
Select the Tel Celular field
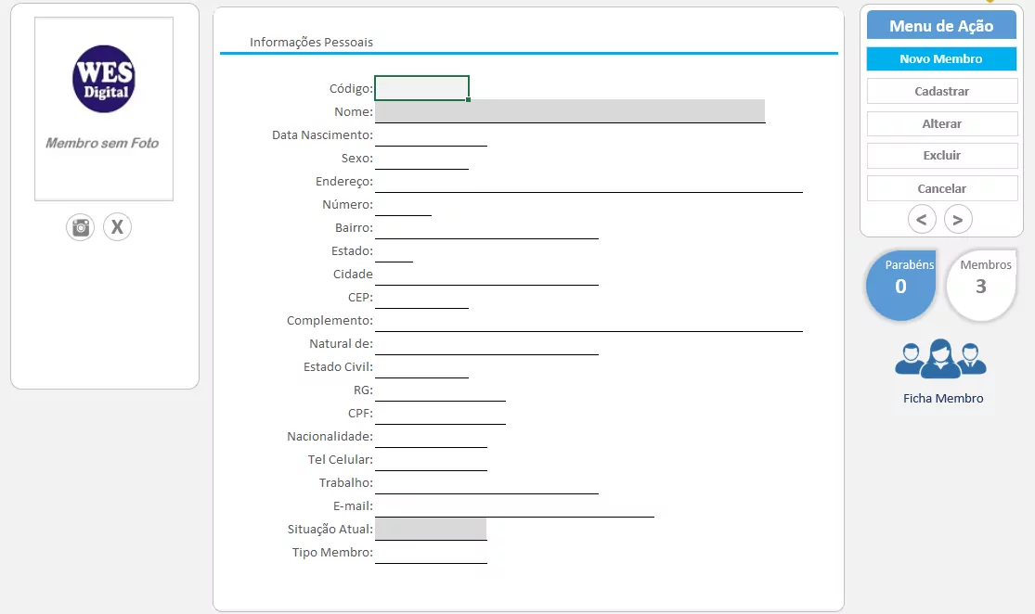[431, 460]
